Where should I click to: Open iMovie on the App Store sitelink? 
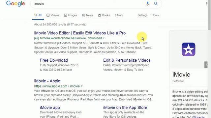tap(125, 108)
